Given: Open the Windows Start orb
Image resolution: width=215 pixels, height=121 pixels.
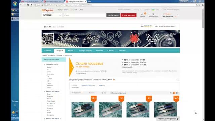Looking at the screenshot, I should (x=15, y=4).
